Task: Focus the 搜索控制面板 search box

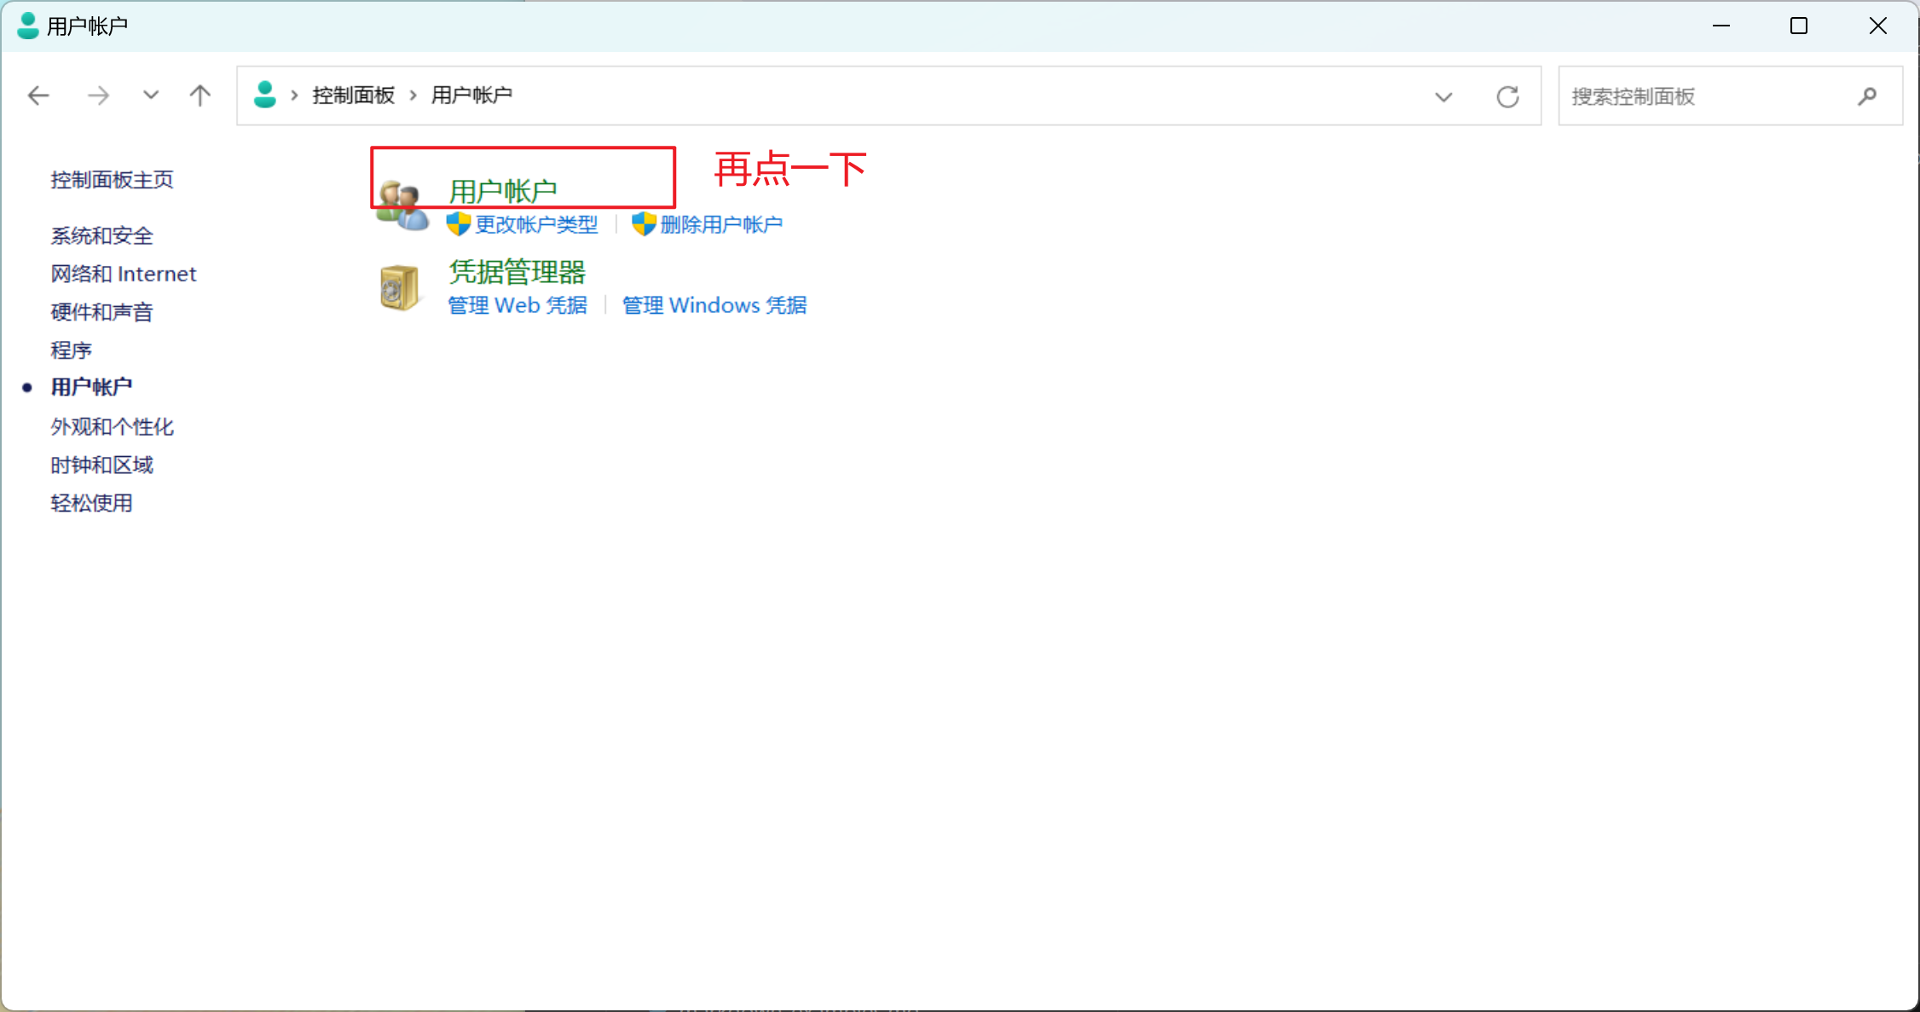Action: coord(1730,96)
